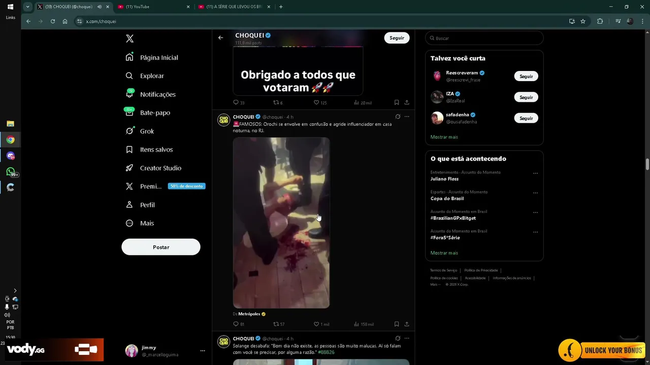This screenshot has width=650, height=365.
Task: Open more options for Copa do Brasil trend
Action: pyautogui.click(x=535, y=193)
